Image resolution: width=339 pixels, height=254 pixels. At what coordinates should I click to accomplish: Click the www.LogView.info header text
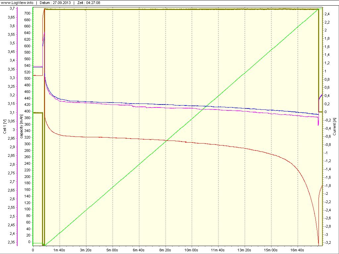tap(17, 3)
